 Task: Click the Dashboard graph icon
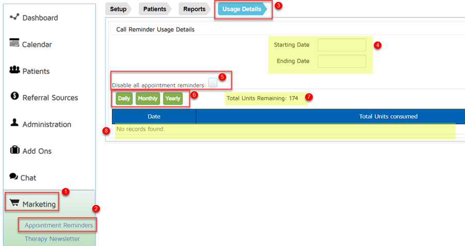click(14, 18)
